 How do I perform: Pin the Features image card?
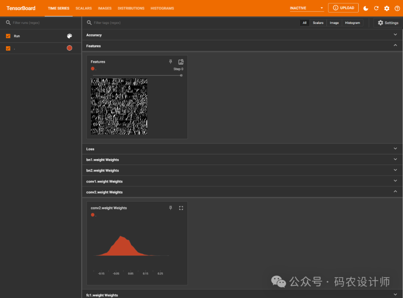pos(171,62)
